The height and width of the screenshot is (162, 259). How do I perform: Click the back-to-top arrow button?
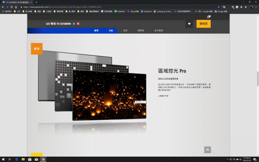pos(208,150)
